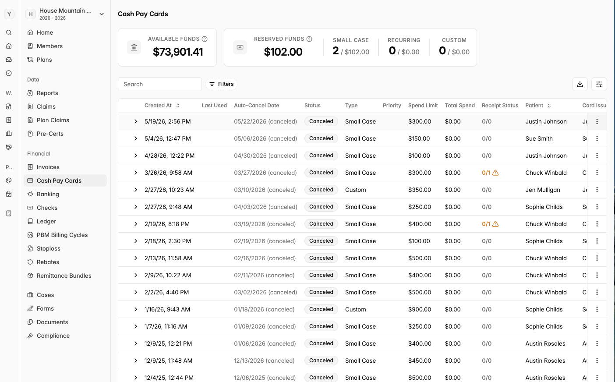Open Cases in sidebar
615x382 pixels.
pos(65,295)
